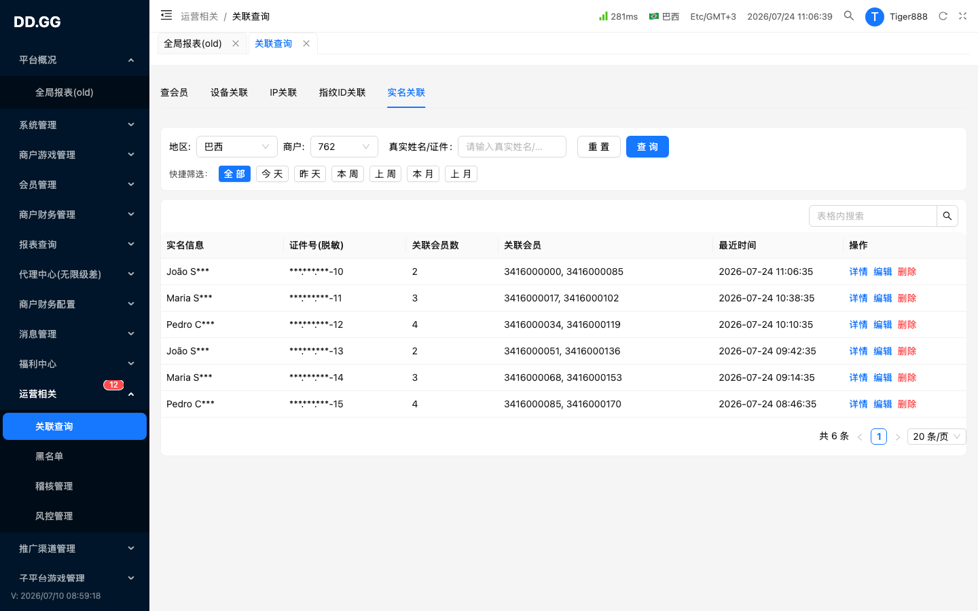Open 全局报表(old) in the sidebar

pos(75,92)
